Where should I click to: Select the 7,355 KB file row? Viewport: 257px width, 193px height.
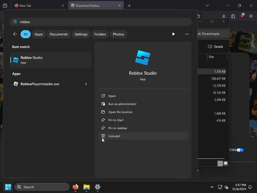click(x=212, y=72)
